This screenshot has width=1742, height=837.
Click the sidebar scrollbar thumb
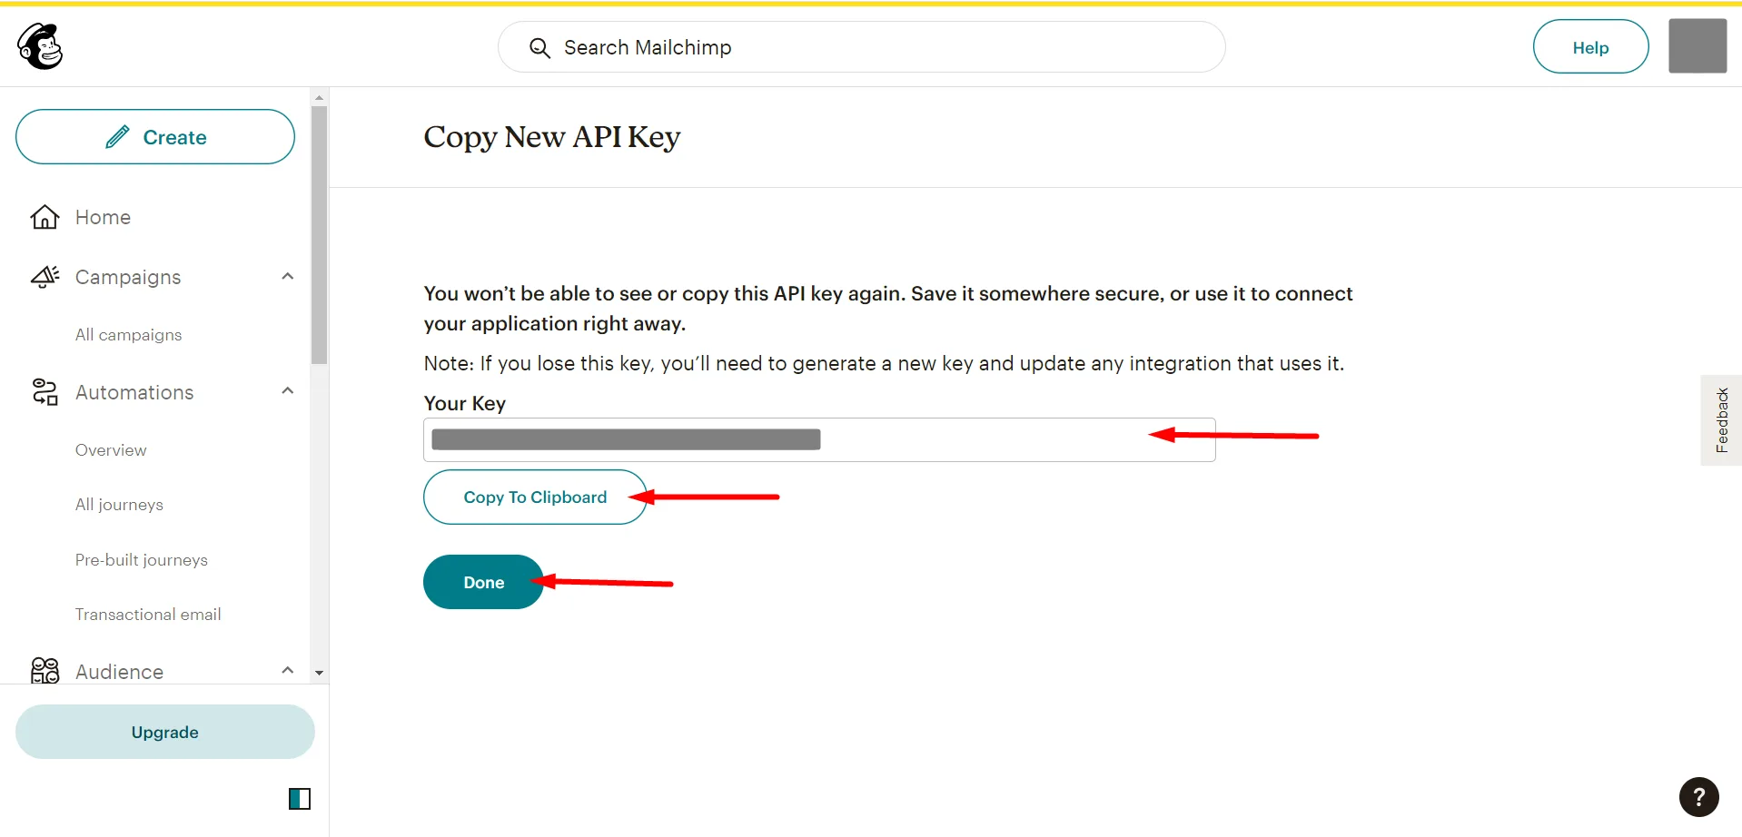coord(319,235)
